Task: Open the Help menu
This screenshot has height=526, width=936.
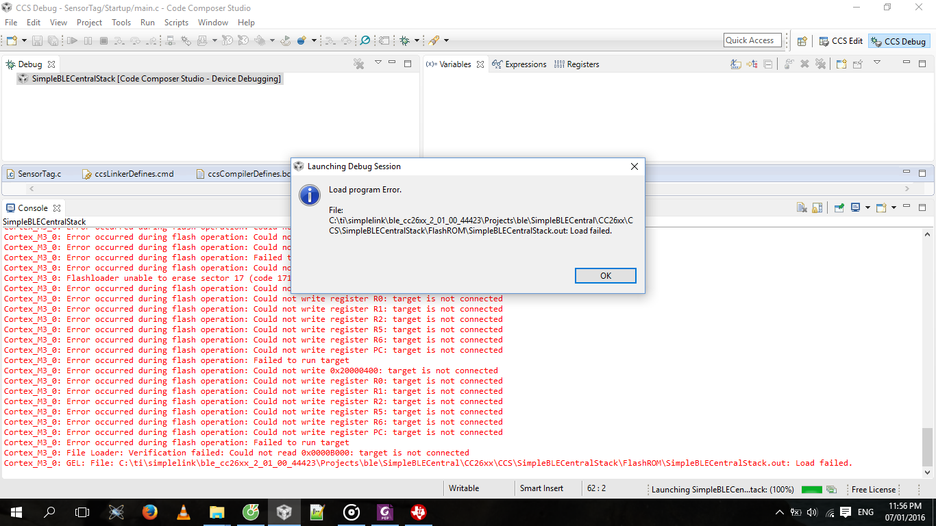Action: [246, 23]
